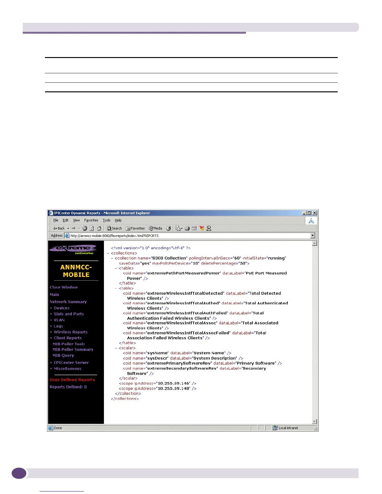This screenshot has width=382, height=494.
Task: Open the File menu
Action: pos(56,220)
